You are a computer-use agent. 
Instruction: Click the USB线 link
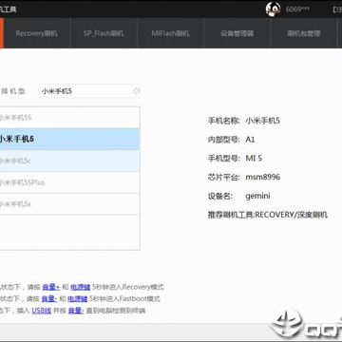[42, 311]
